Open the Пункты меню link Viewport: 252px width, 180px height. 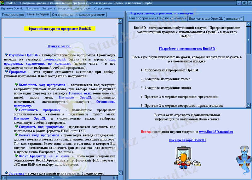coord(60,46)
